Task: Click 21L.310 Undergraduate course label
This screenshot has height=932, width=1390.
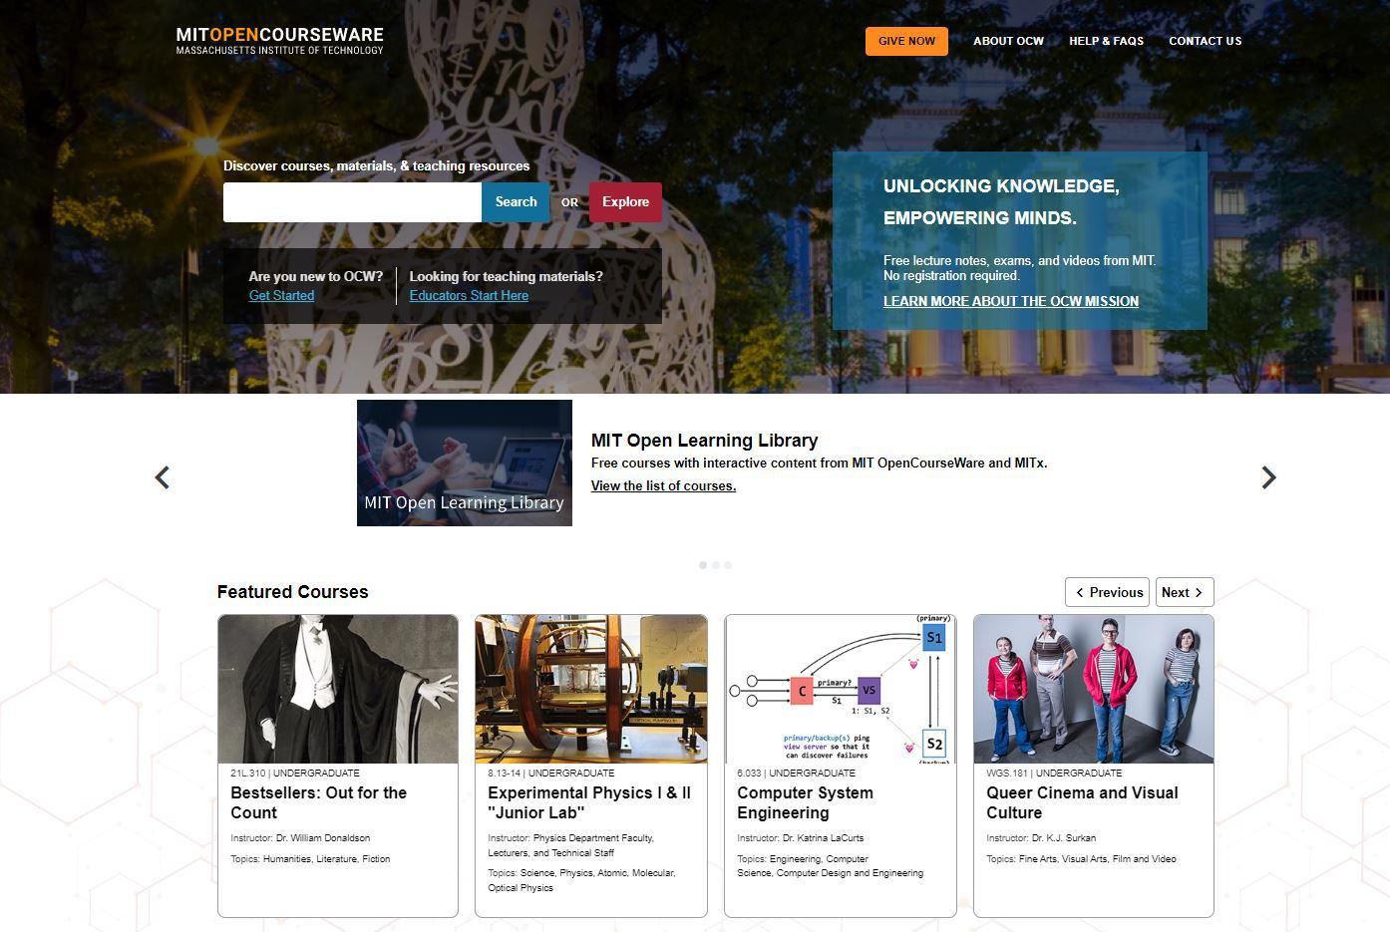Action: pos(295,774)
